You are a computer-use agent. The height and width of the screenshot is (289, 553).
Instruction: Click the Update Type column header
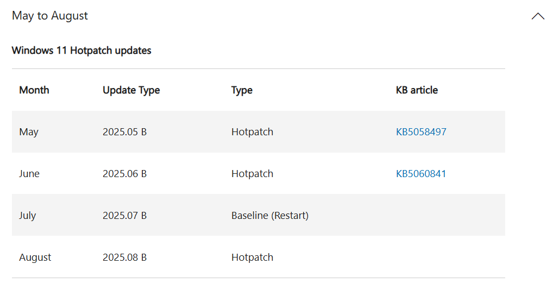[131, 90]
